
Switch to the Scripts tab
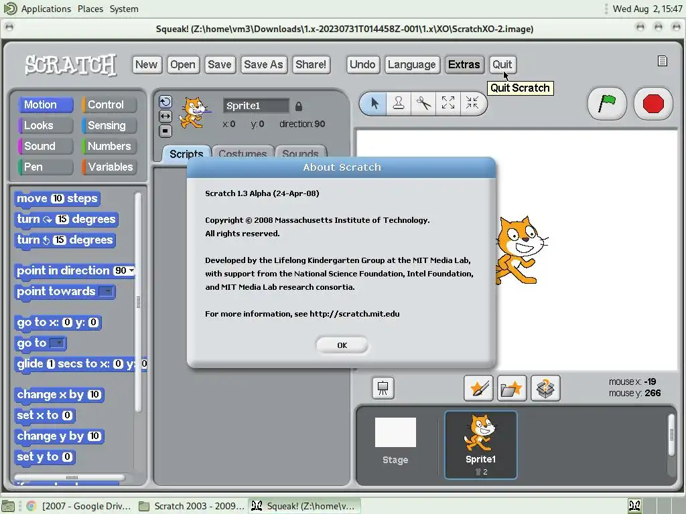tap(186, 154)
